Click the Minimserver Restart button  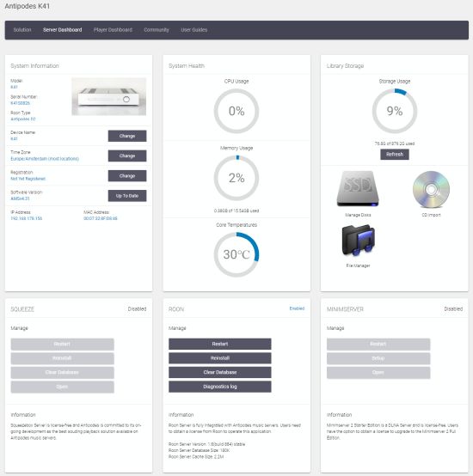(378, 344)
